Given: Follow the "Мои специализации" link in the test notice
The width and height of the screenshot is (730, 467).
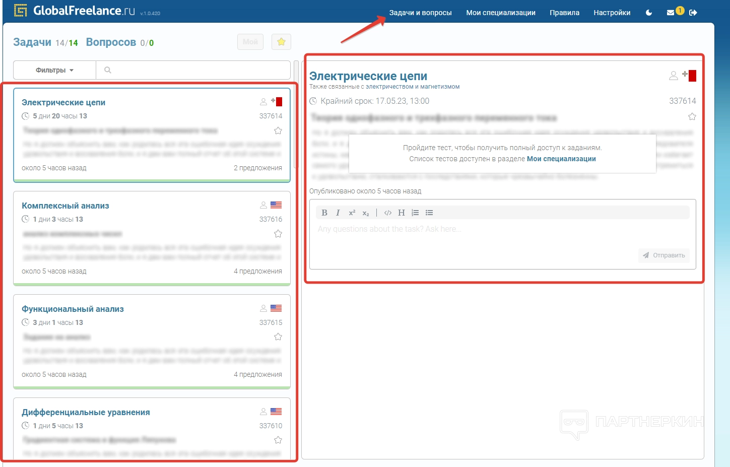Looking at the screenshot, I should tap(561, 159).
